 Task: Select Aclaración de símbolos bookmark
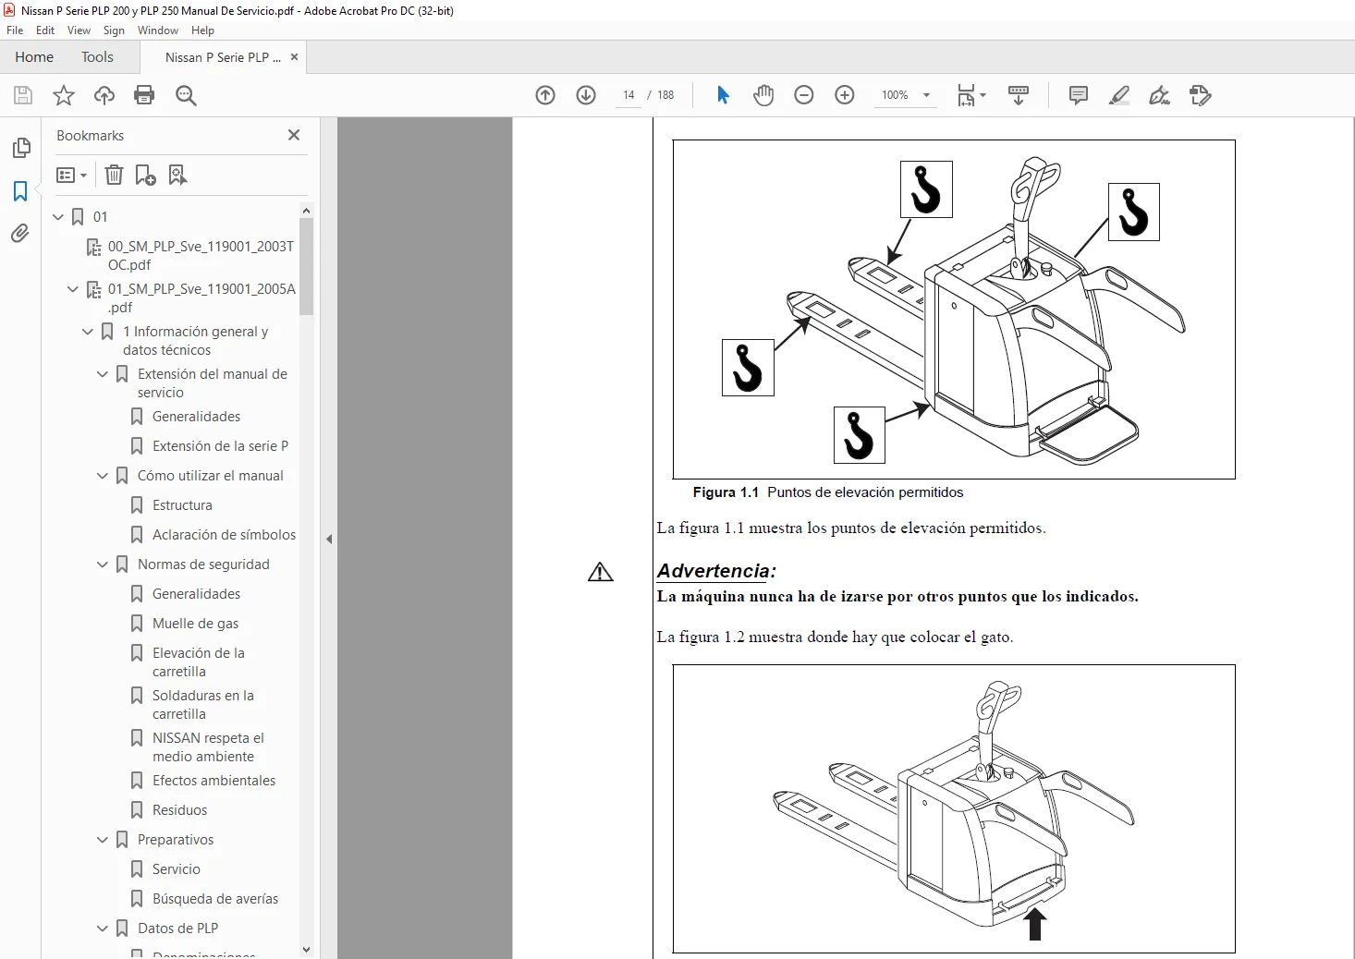pyautogui.click(x=224, y=535)
